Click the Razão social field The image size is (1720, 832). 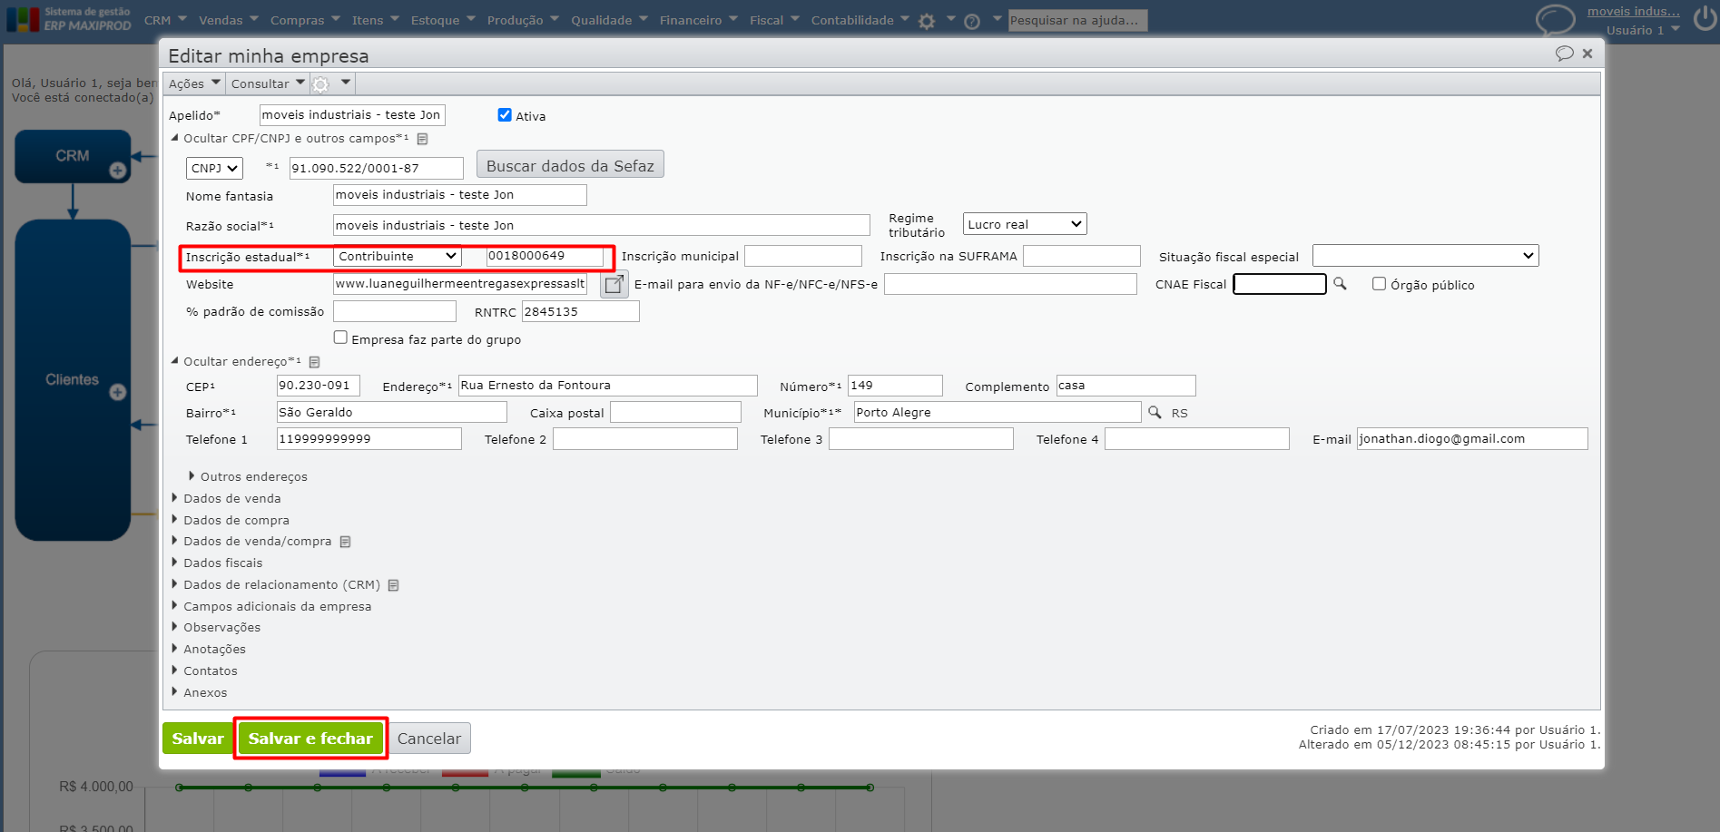[602, 225]
